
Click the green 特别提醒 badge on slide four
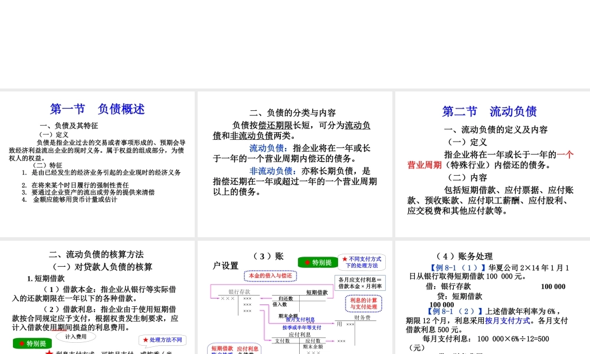coord(32,344)
